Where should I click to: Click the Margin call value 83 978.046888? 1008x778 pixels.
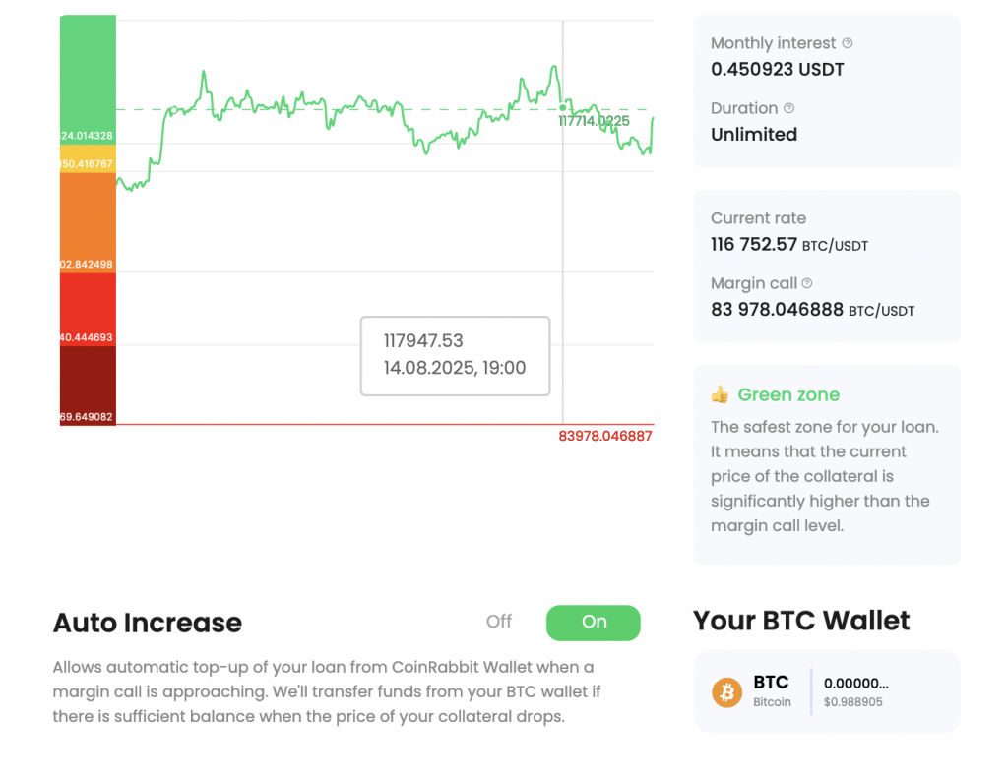point(777,310)
